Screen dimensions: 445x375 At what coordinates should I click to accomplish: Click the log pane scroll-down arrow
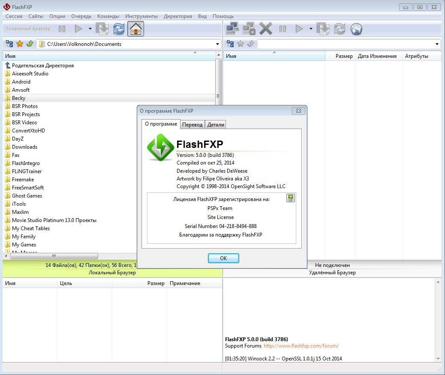(438, 359)
